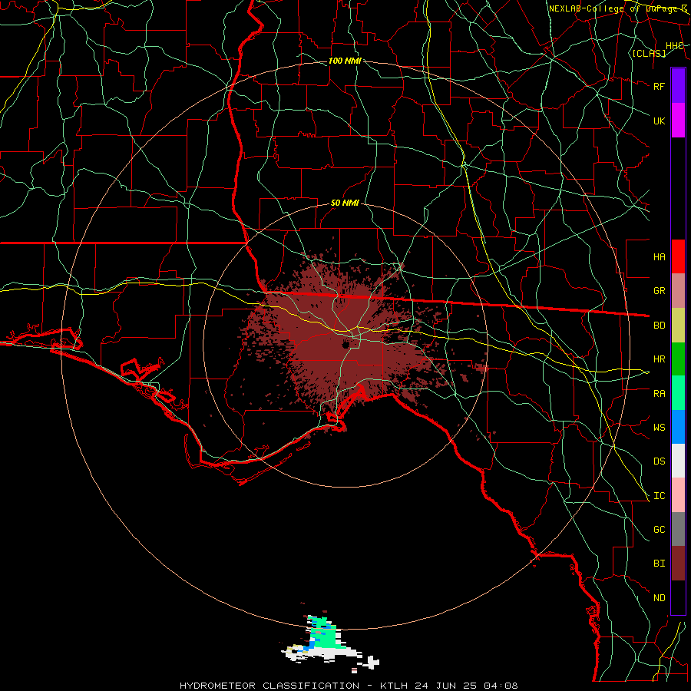691x691 pixels.
Task: Pick the light green RA legend swatch
Action: pyautogui.click(x=678, y=393)
